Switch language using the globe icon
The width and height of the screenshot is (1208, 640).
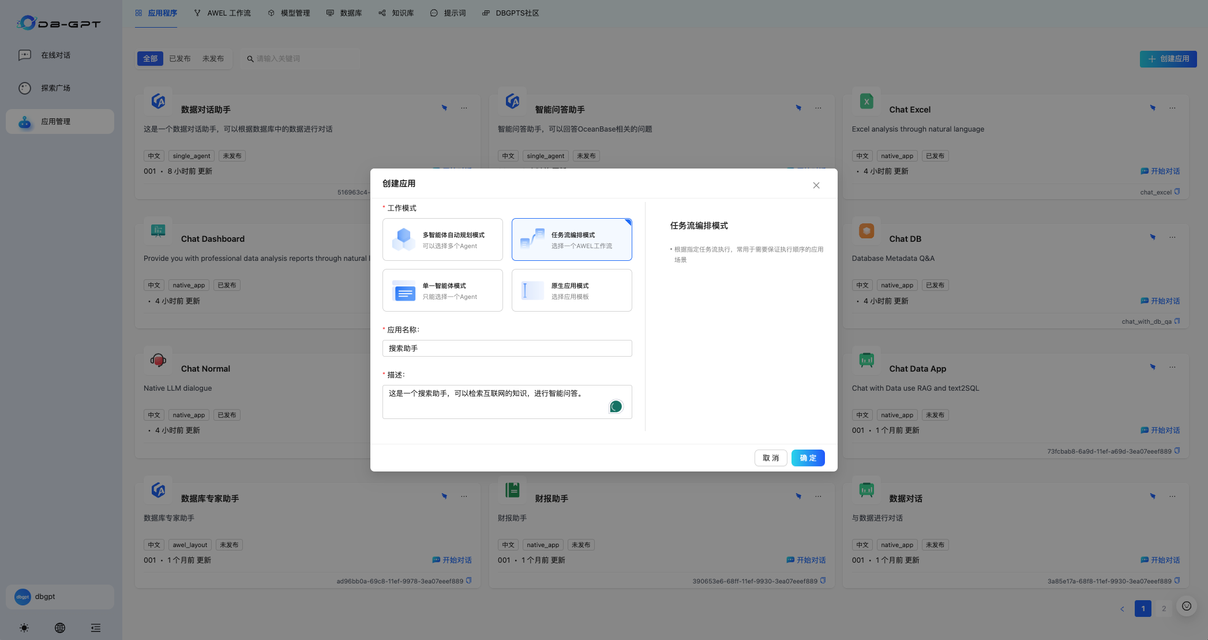pos(59,628)
